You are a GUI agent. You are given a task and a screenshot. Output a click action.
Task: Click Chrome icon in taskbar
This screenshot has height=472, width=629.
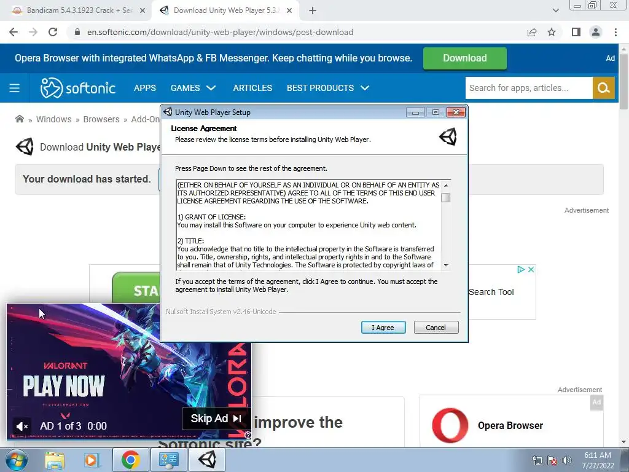point(130,460)
